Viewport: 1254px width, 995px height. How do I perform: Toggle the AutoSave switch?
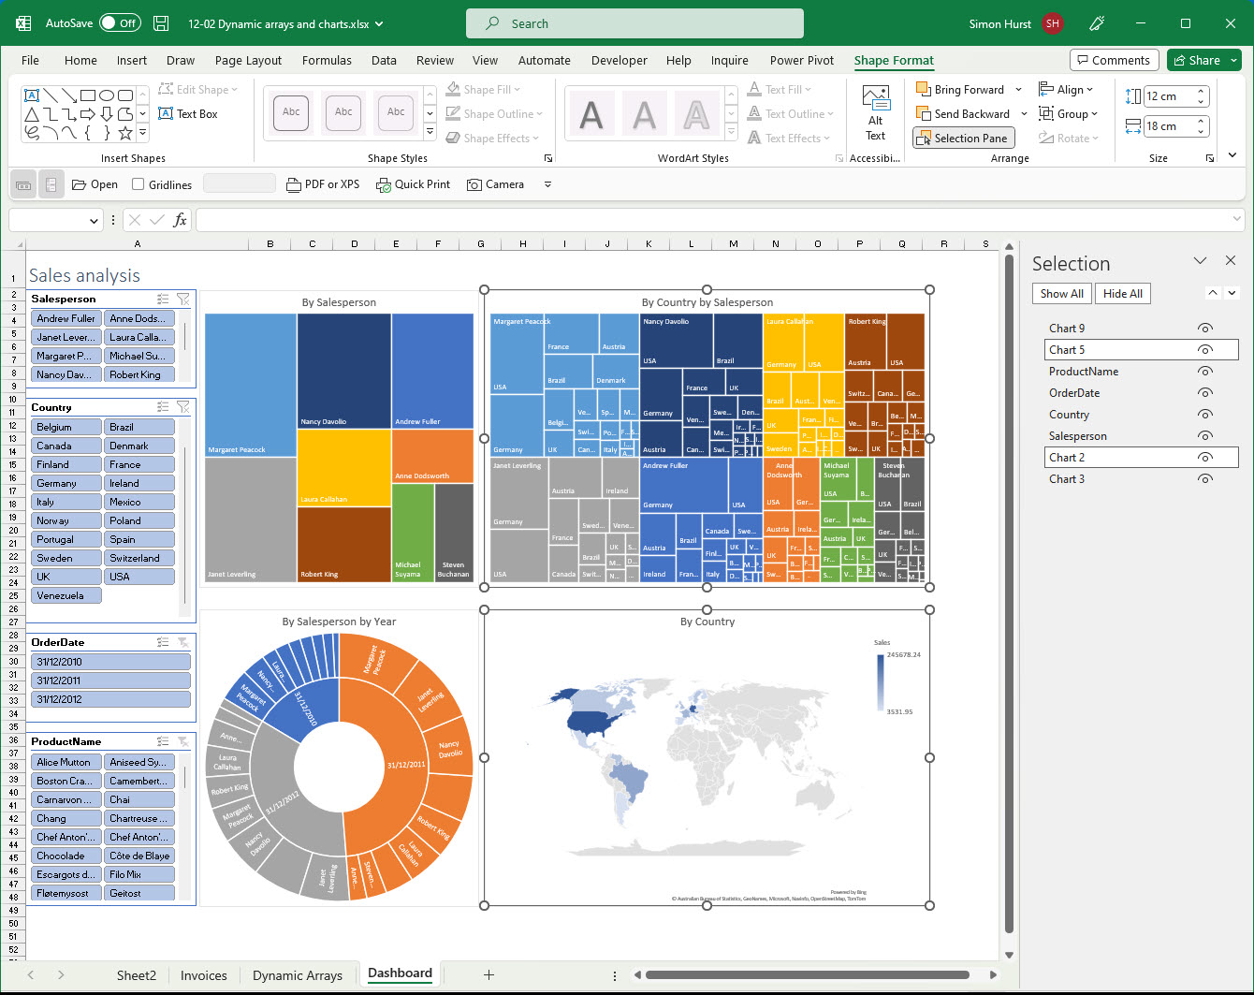coord(120,23)
